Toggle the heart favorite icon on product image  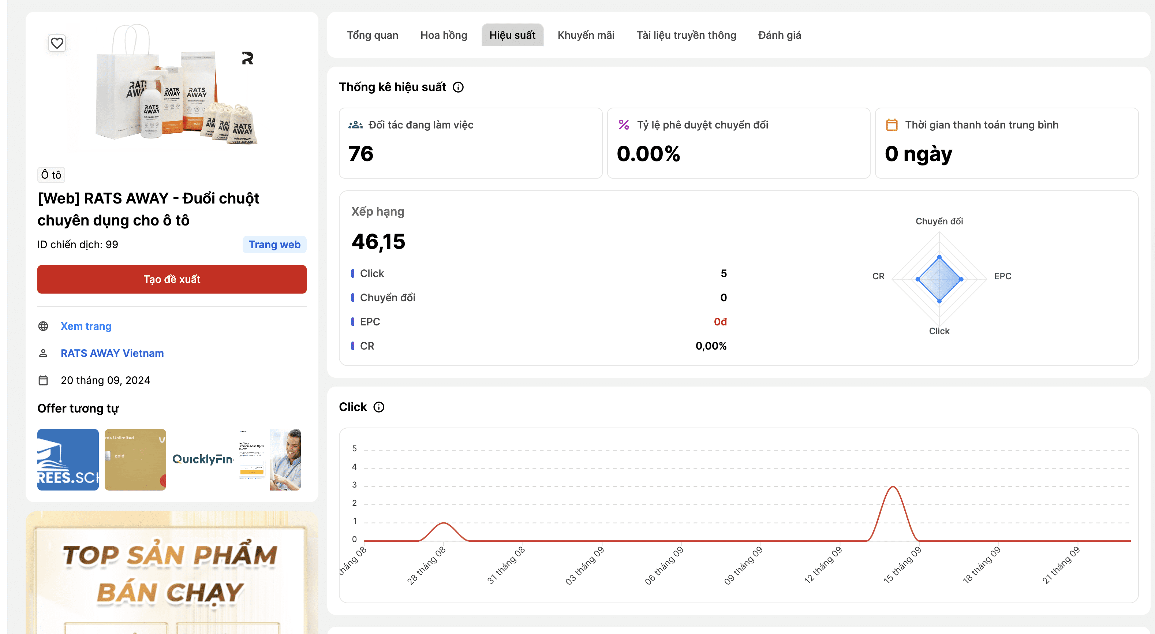click(x=57, y=43)
